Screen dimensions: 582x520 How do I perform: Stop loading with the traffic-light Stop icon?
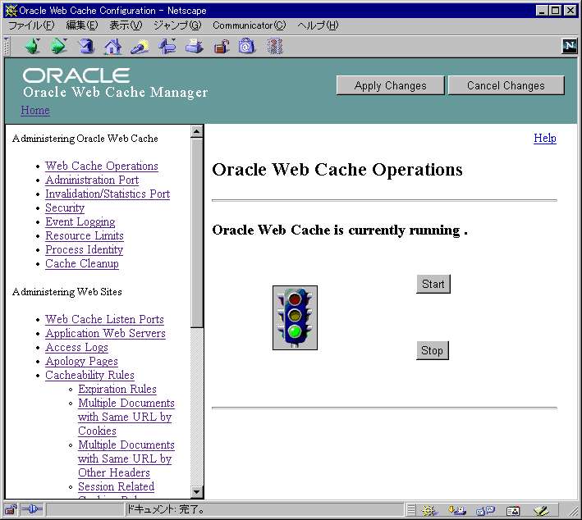[275, 47]
